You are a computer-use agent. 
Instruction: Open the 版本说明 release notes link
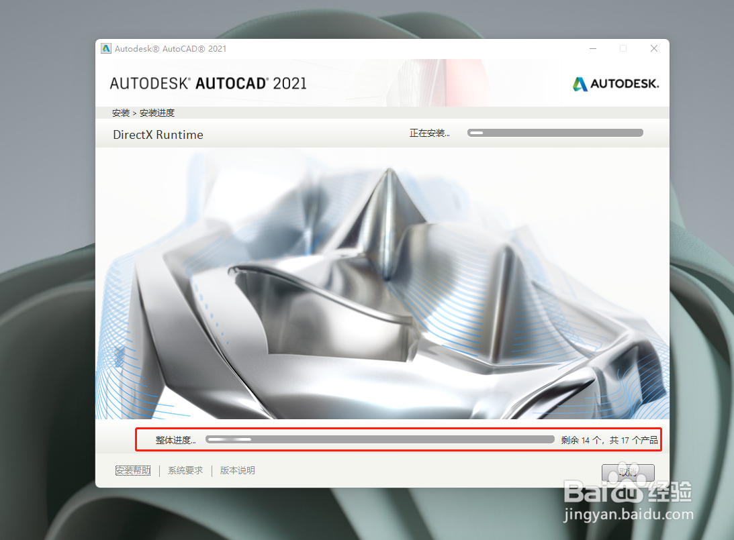point(236,470)
